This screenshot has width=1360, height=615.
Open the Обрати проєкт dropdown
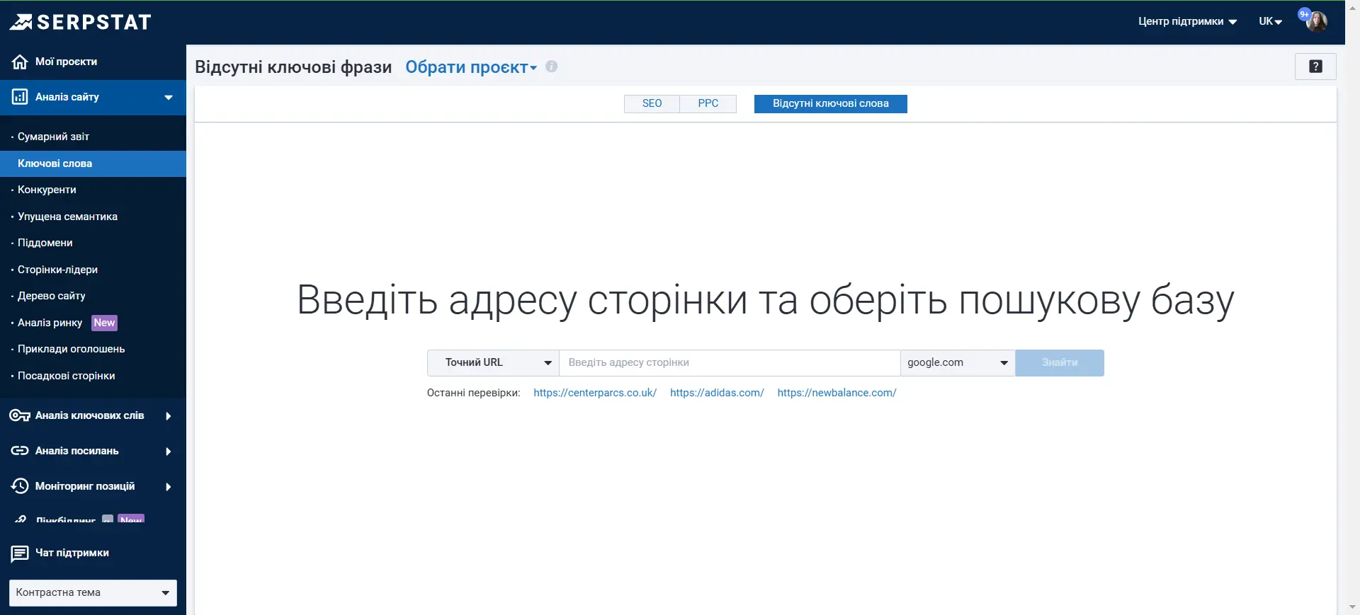tap(471, 67)
